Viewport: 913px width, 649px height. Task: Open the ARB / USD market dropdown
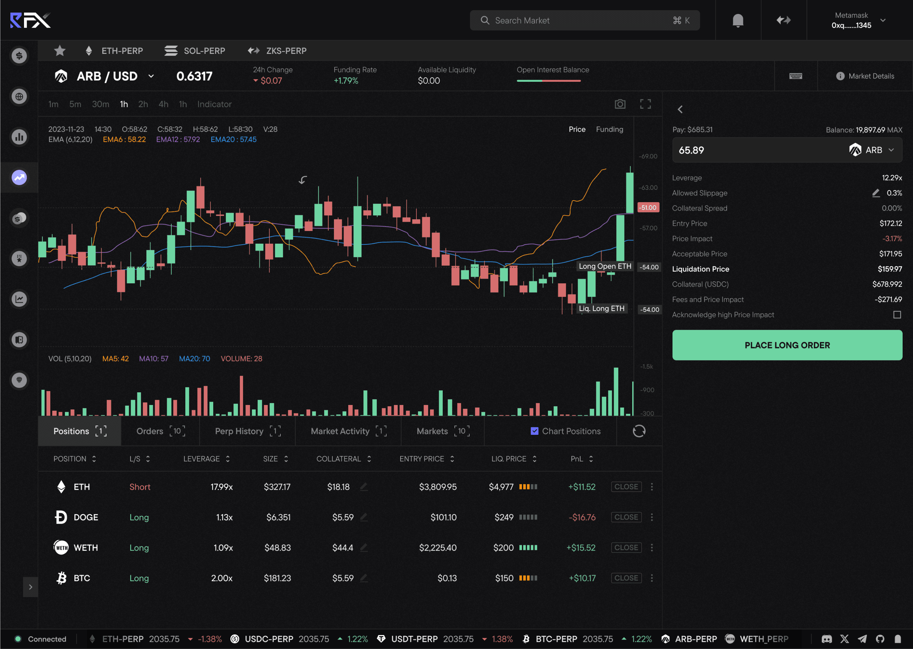click(151, 76)
